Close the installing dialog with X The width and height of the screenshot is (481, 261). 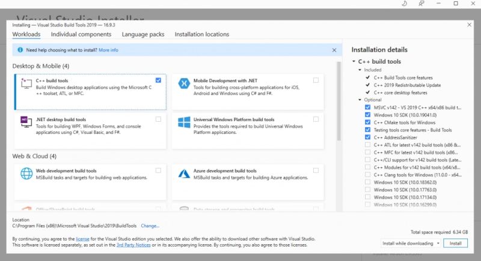(x=469, y=25)
